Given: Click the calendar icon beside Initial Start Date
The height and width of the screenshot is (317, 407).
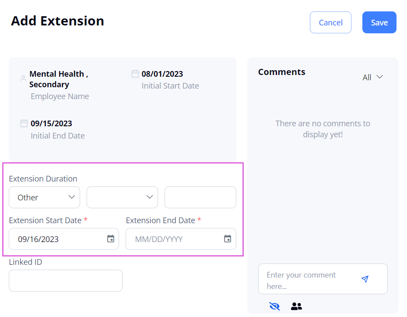Looking at the screenshot, I should point(135,74).
